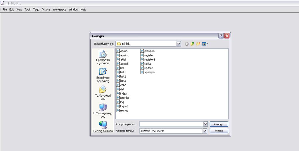
Task: Click the Άκυρο button
Action: (219, 131)
